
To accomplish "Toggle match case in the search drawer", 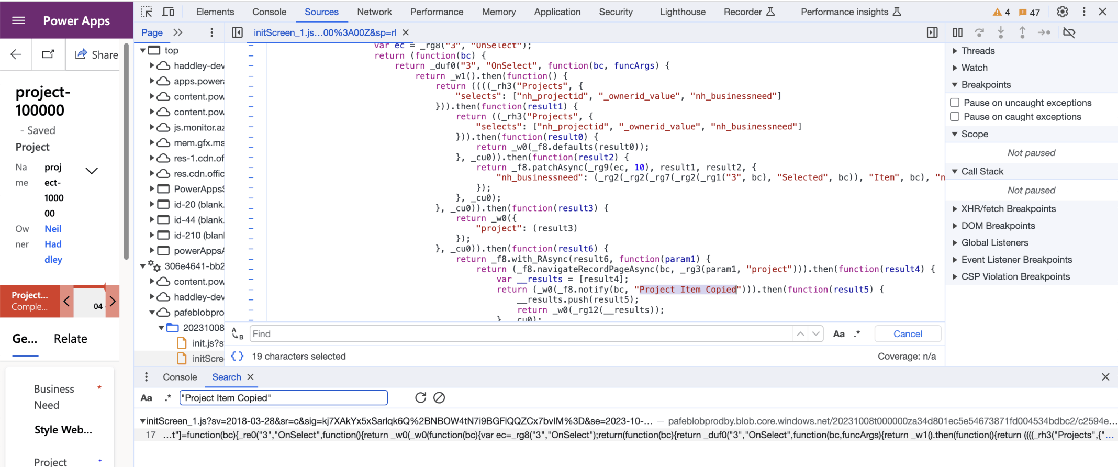I will click(147, 398).
